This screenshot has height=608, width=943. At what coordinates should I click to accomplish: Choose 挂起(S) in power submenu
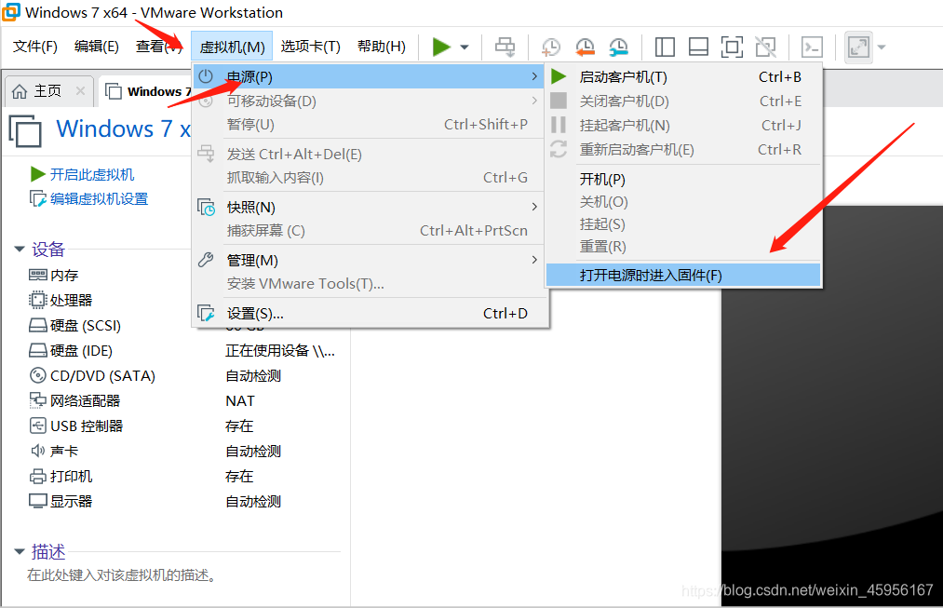683,223
